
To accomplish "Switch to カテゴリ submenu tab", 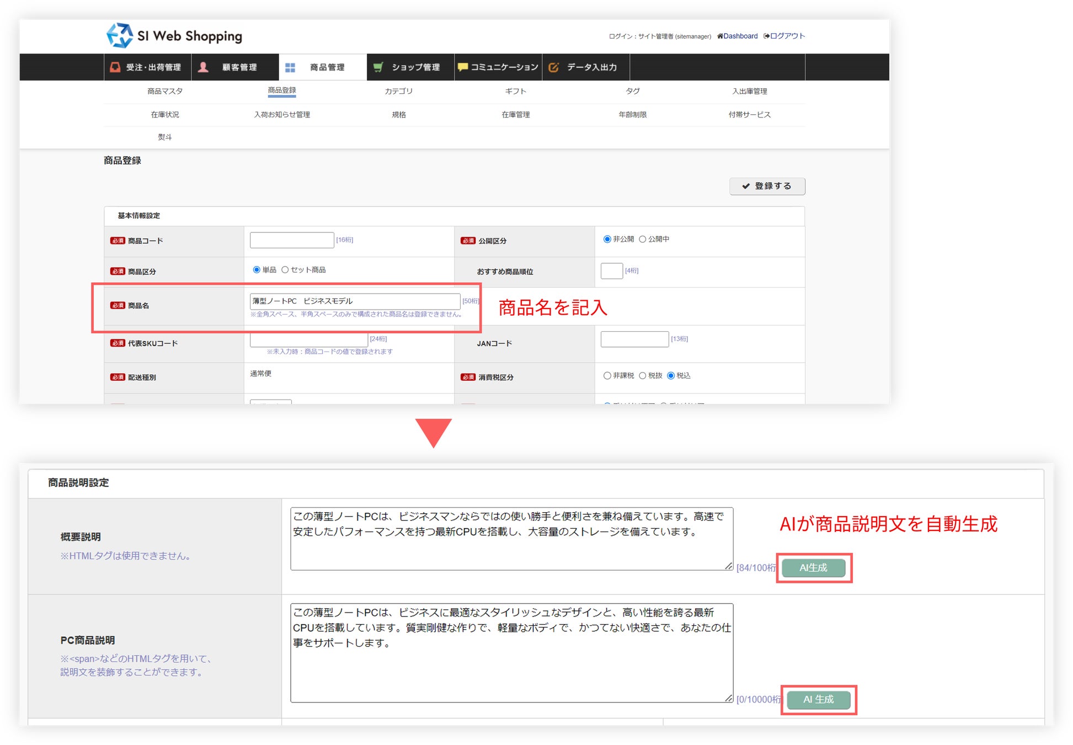I will coord(398,91).
